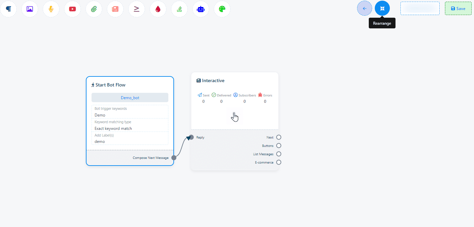Select the List Messages output connector
474x227 pixels.
pyautogui.click(x=279, y=154)
